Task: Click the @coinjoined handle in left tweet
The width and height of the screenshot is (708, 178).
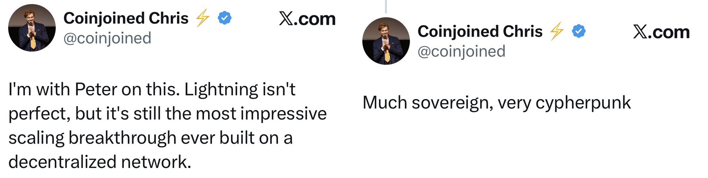Action: tap(107, 38)
